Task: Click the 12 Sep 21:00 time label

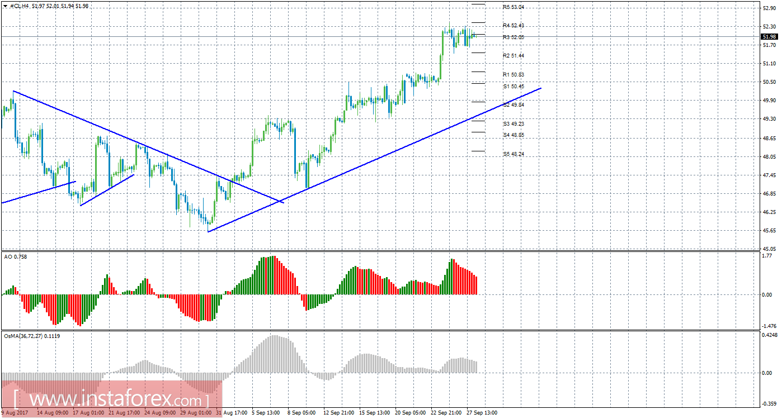Action: pyautogui.click(x=339, y=413)
